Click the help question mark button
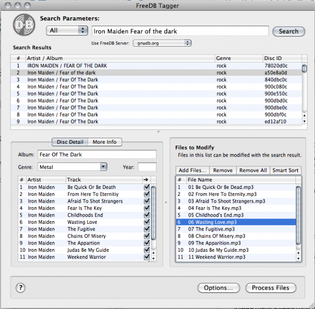The image size is (315, 309). click(x=21, y=288)
